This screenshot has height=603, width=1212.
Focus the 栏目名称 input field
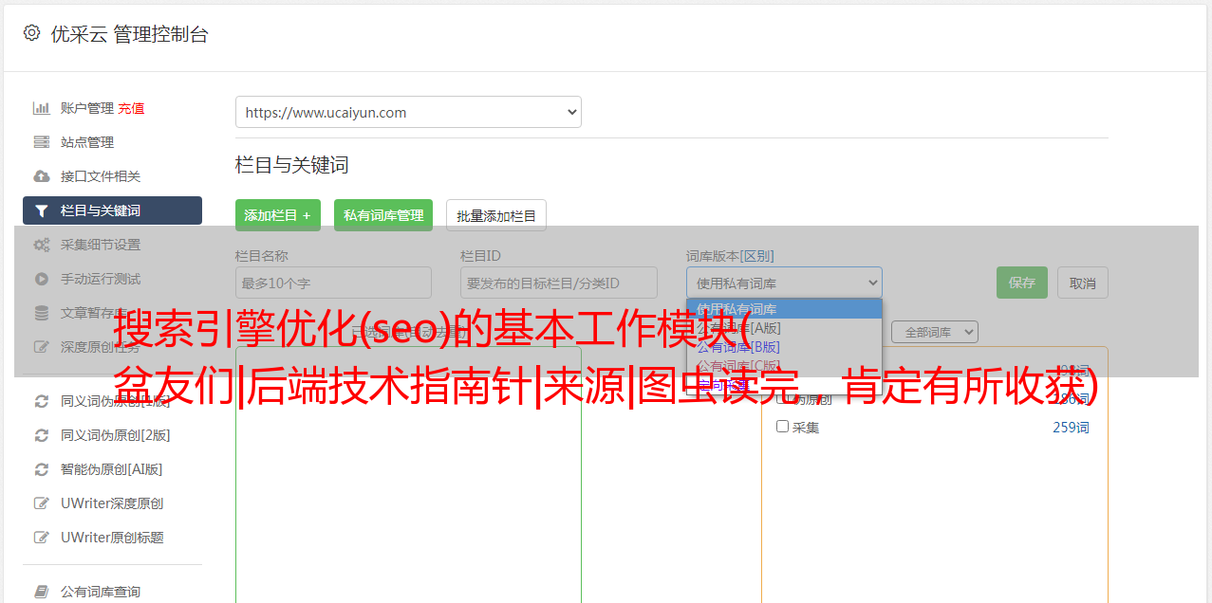333,283
